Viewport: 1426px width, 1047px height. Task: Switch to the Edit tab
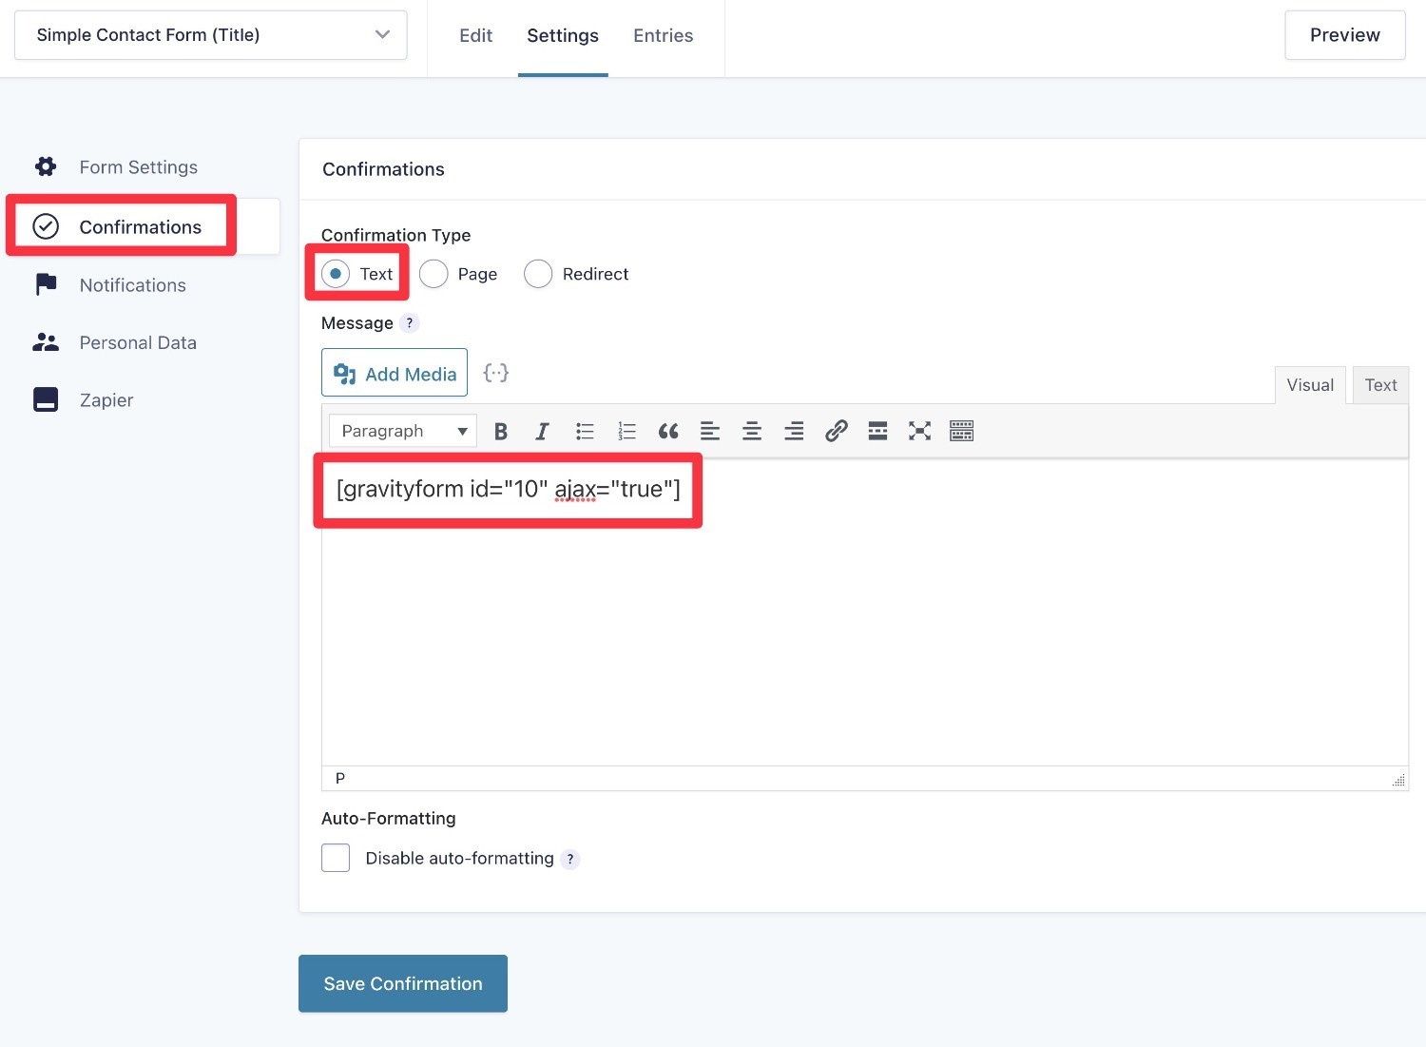(x=475, y=36)
